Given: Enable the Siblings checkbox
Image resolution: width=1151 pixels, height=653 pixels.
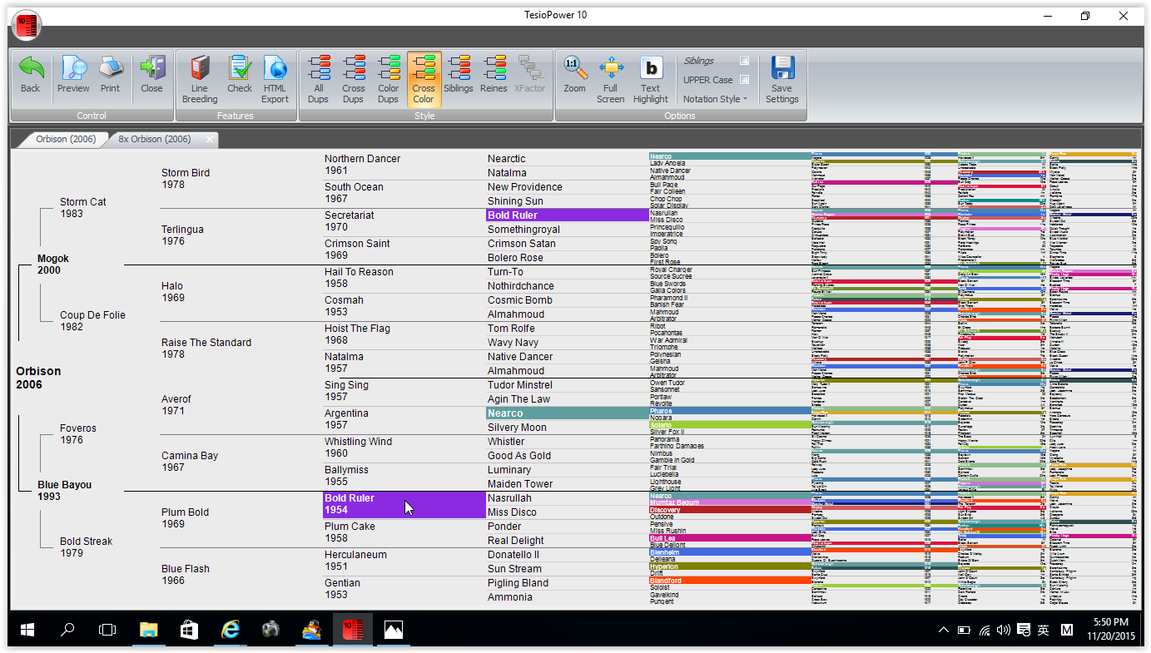Looking at the screenshot, I should 744,61.
